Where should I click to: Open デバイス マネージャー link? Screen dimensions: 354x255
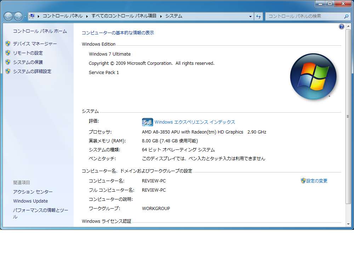[x=35, y=44]
